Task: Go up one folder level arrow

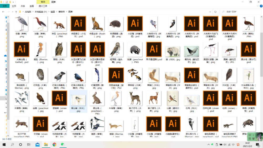Action: 16,12
